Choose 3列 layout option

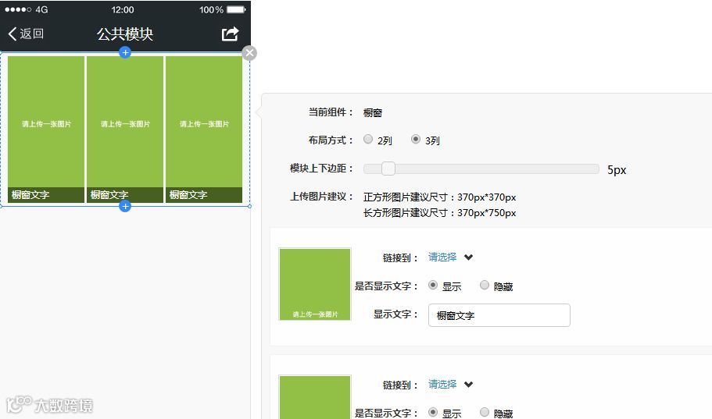click(x=416, y=139)
